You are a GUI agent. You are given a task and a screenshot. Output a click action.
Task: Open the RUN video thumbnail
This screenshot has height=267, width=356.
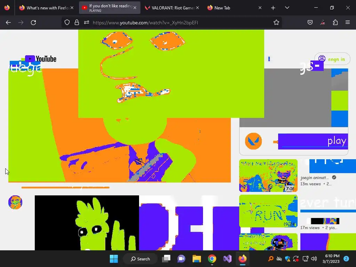pos(268,211)
